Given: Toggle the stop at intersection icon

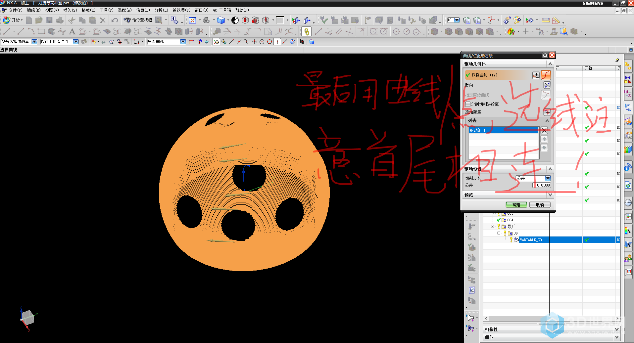Looking at the screenshot, I should [191, 42].
